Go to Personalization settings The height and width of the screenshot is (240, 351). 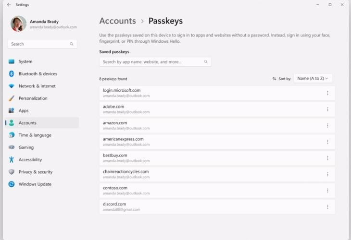[x=33, y=98]
